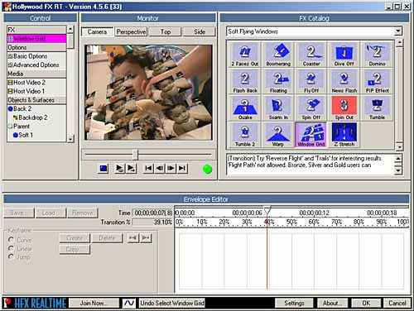The image size is (414, 311).
Task: Undo Select Window Grid action
Action: click(x=172, y=303)
